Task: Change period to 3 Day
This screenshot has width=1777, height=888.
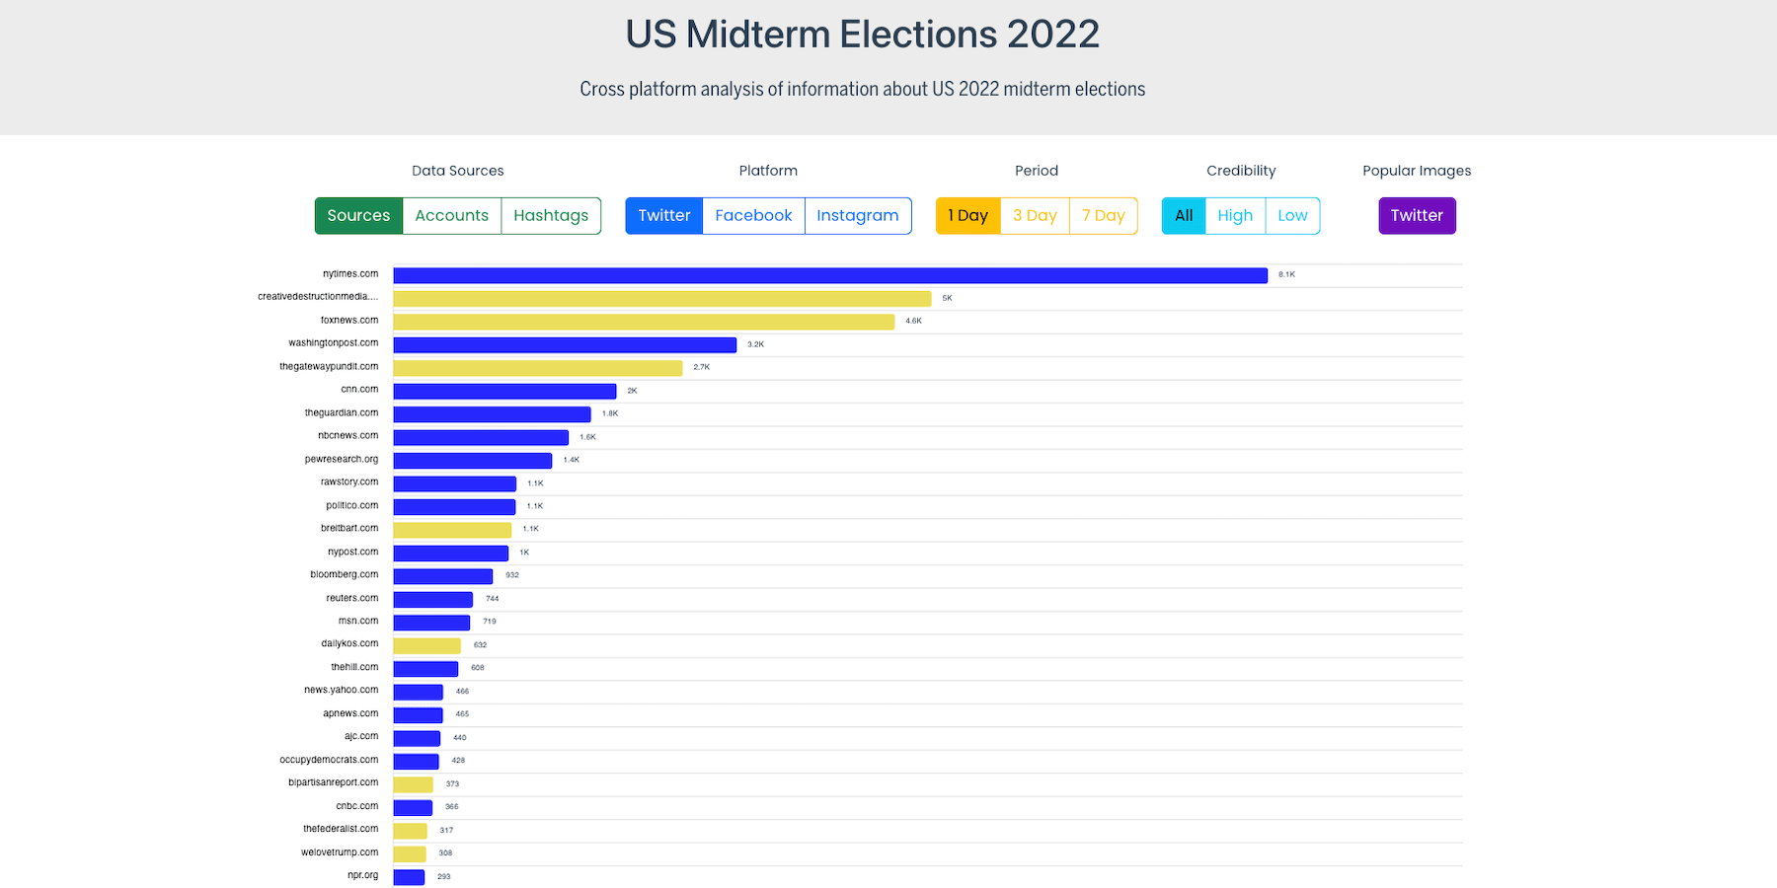Action: pos(1035,215)
